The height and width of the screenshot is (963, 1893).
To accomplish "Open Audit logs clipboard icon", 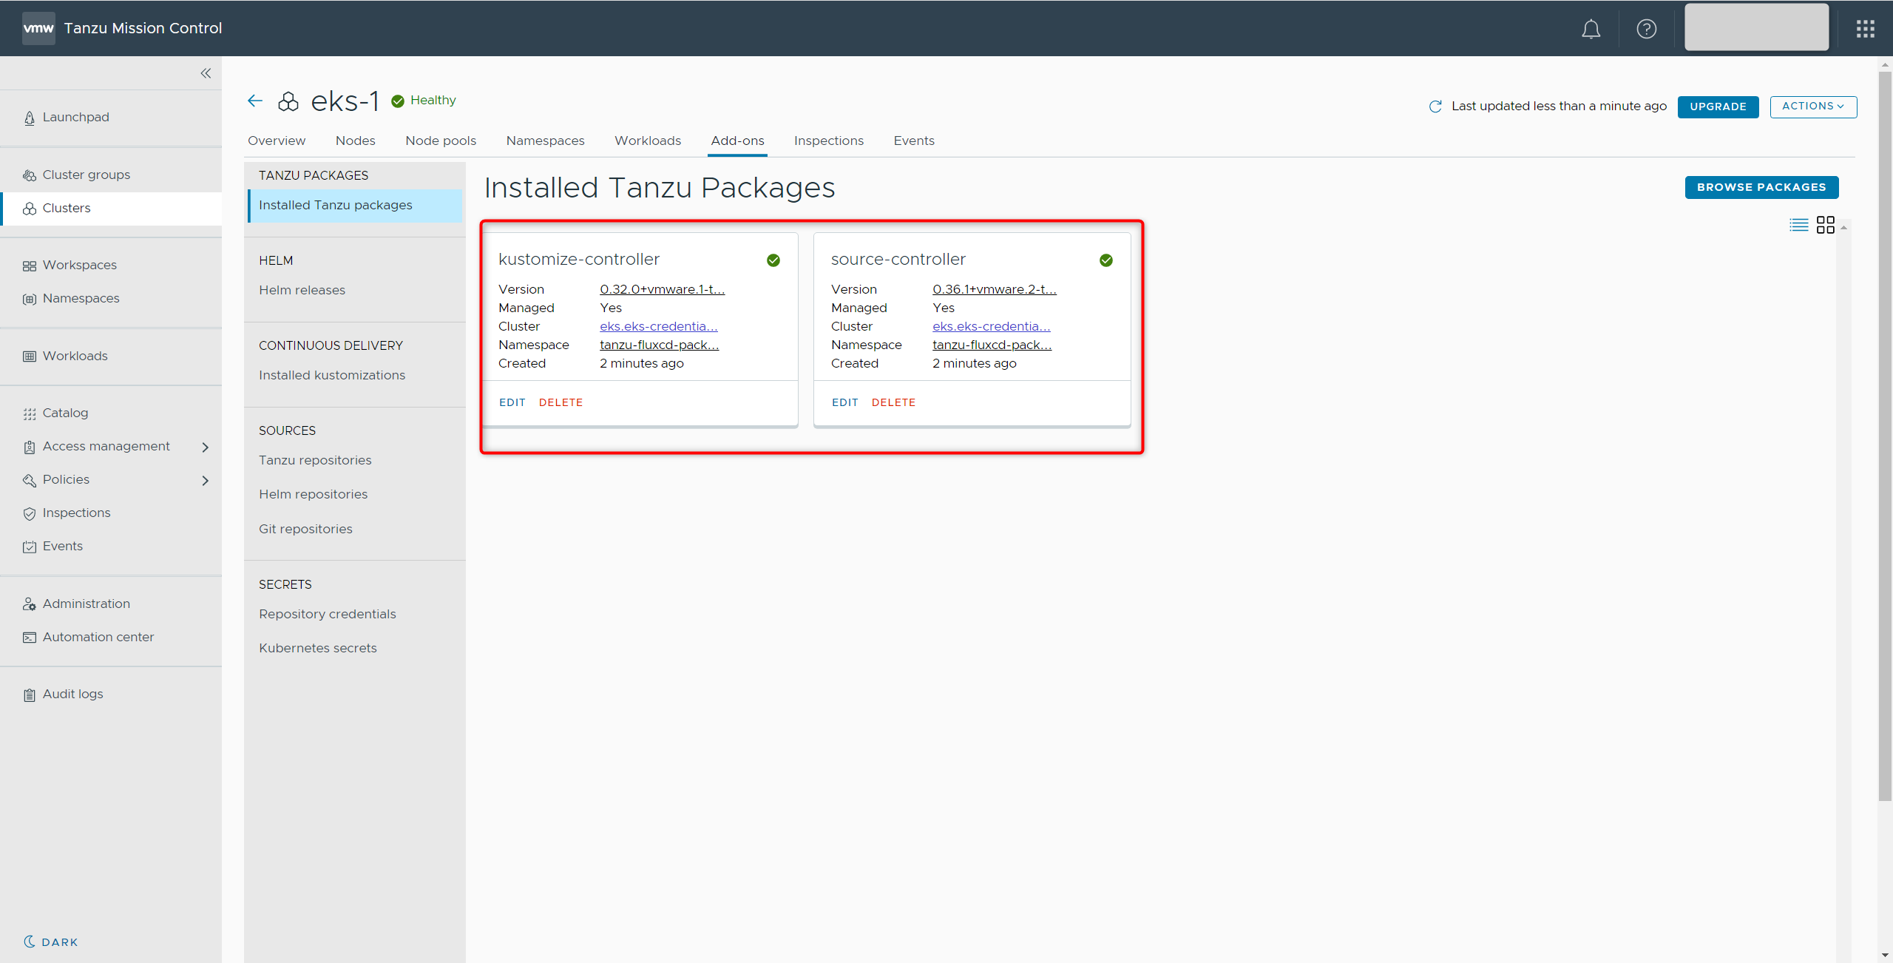I will click(30, 695).
